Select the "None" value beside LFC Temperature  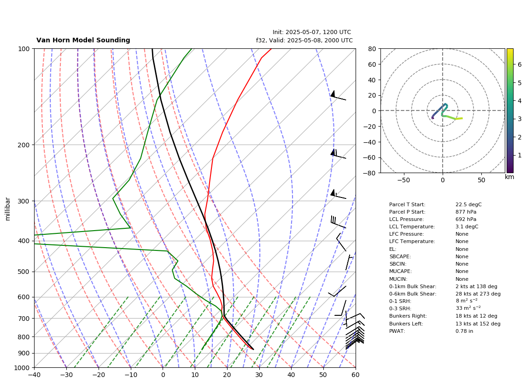(x=462, y=242)
